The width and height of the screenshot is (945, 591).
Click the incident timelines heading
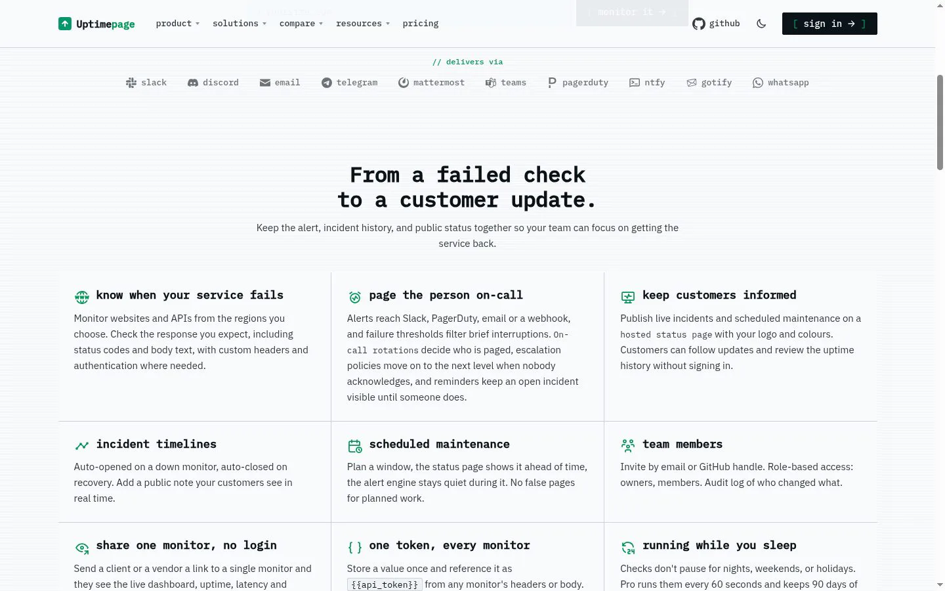(x=156, y=444)
